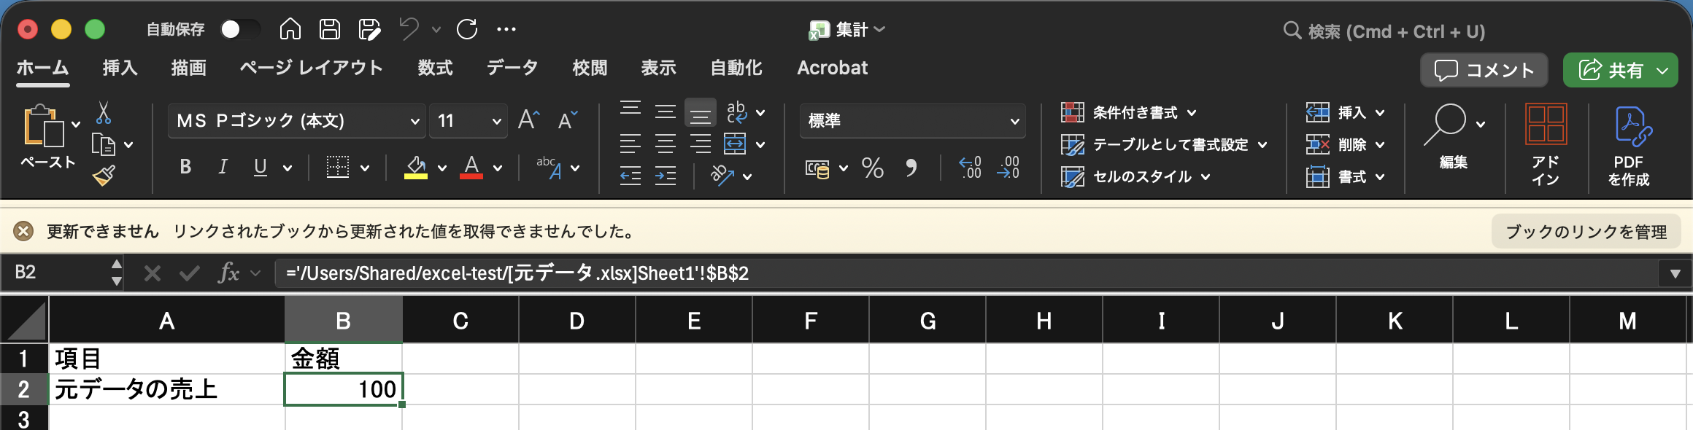Align text right

click(x=701, y=144)
